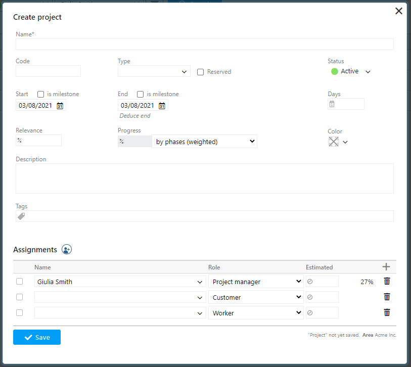Open the project Type dropdown
Screen dimensions: 411x367
pyautogui.click(x=154, y=71)
